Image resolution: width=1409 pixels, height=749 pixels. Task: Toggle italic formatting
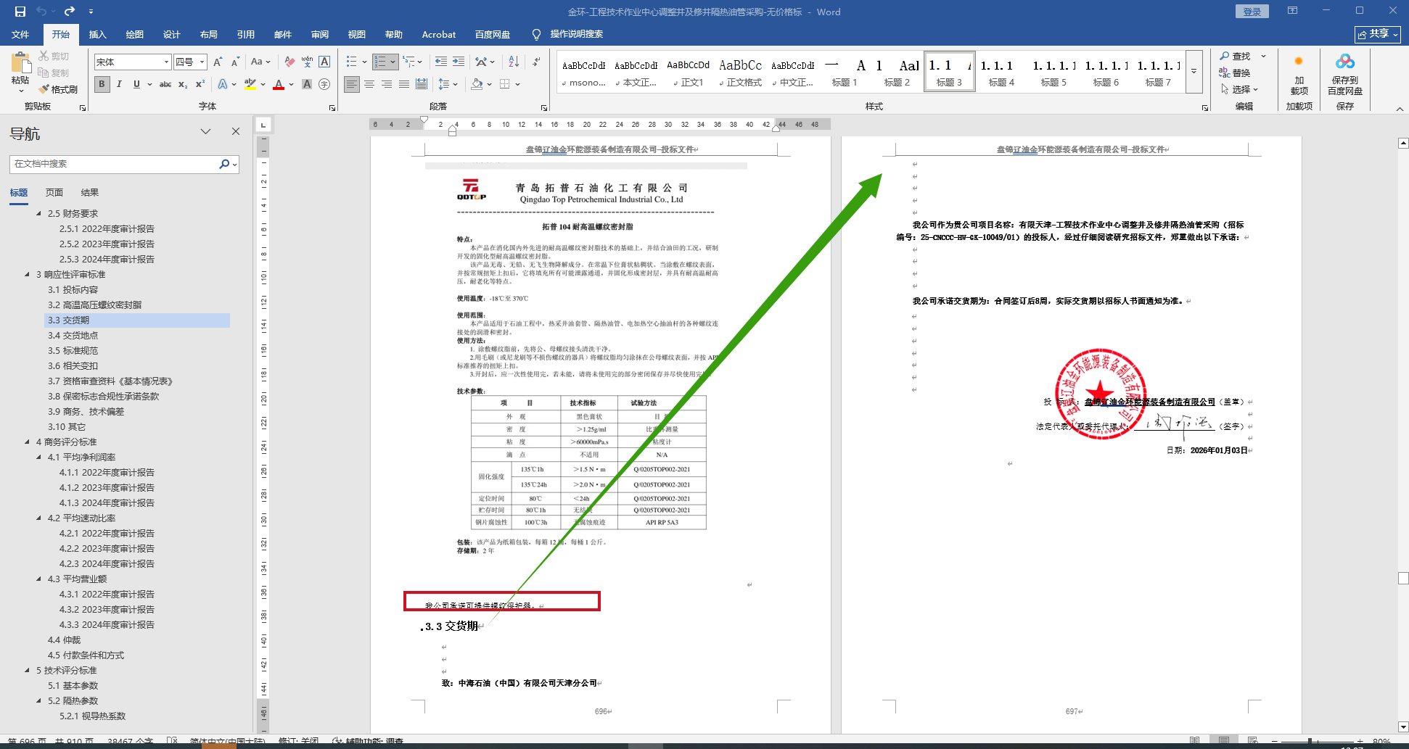(x=119, y=84)
